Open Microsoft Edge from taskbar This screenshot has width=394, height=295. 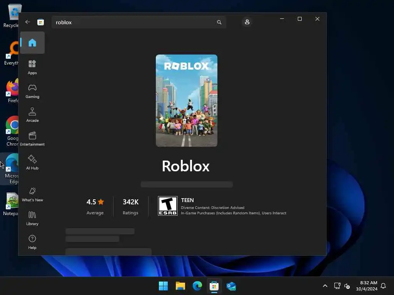point(197,286)
